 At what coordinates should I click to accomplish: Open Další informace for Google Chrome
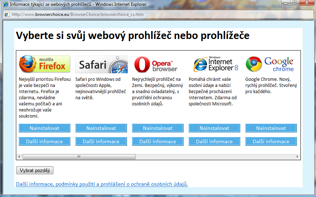click(x=271, y=141)
